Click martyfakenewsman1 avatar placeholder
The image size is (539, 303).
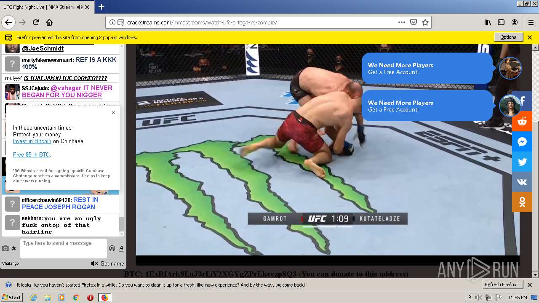12,64
